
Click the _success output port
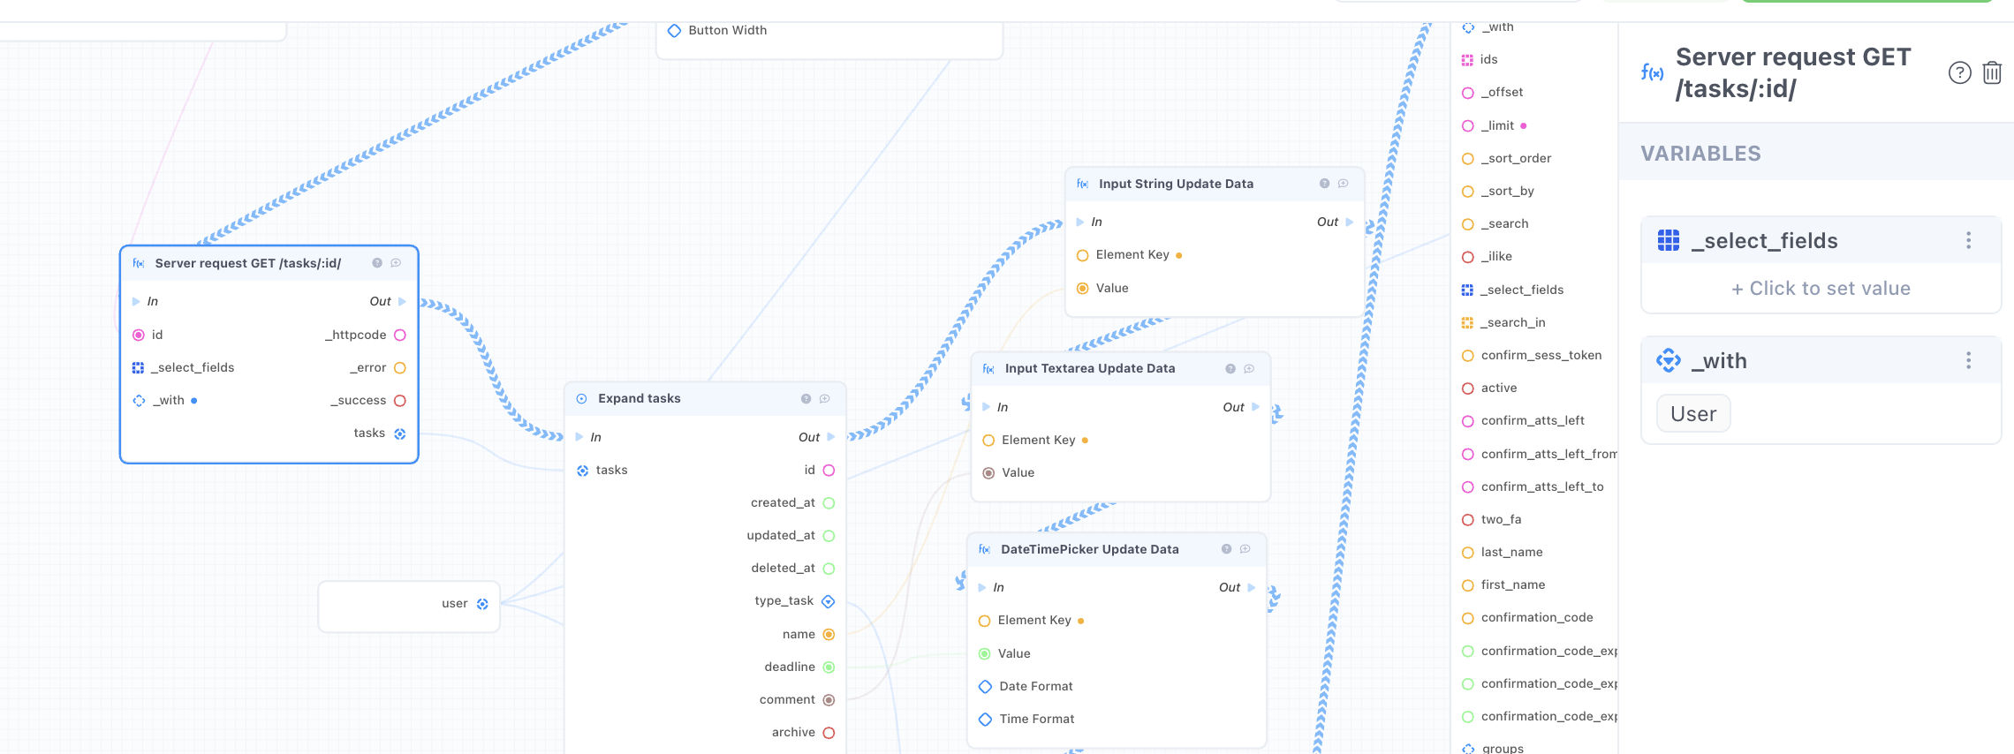(x=400, y=400)
